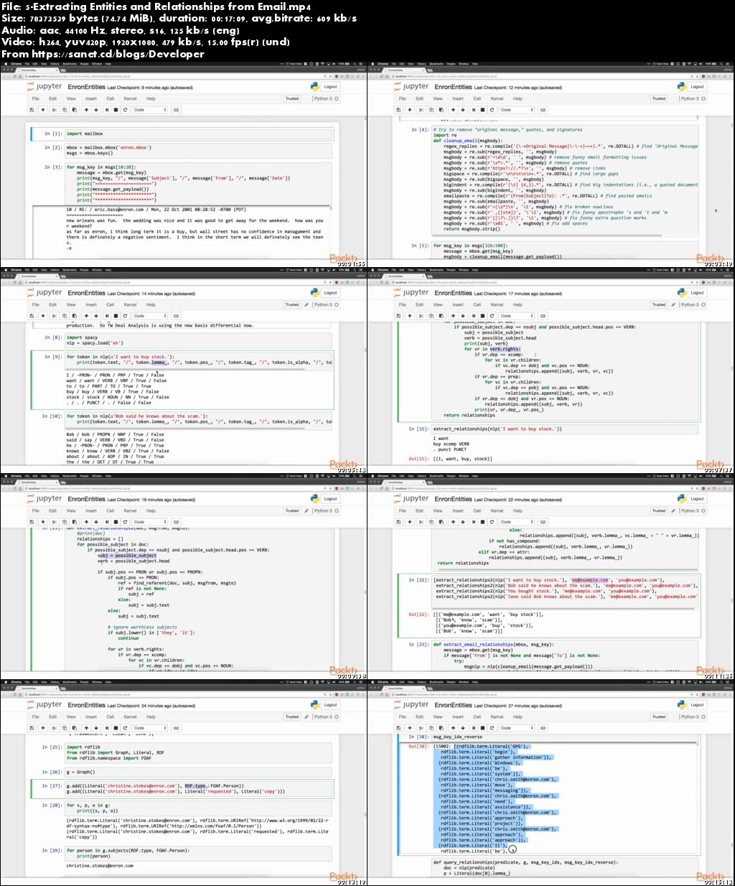Open File menu in the 27-minutes-ago notebook
This screenshot has height=886, width=735.
(402, 717)
